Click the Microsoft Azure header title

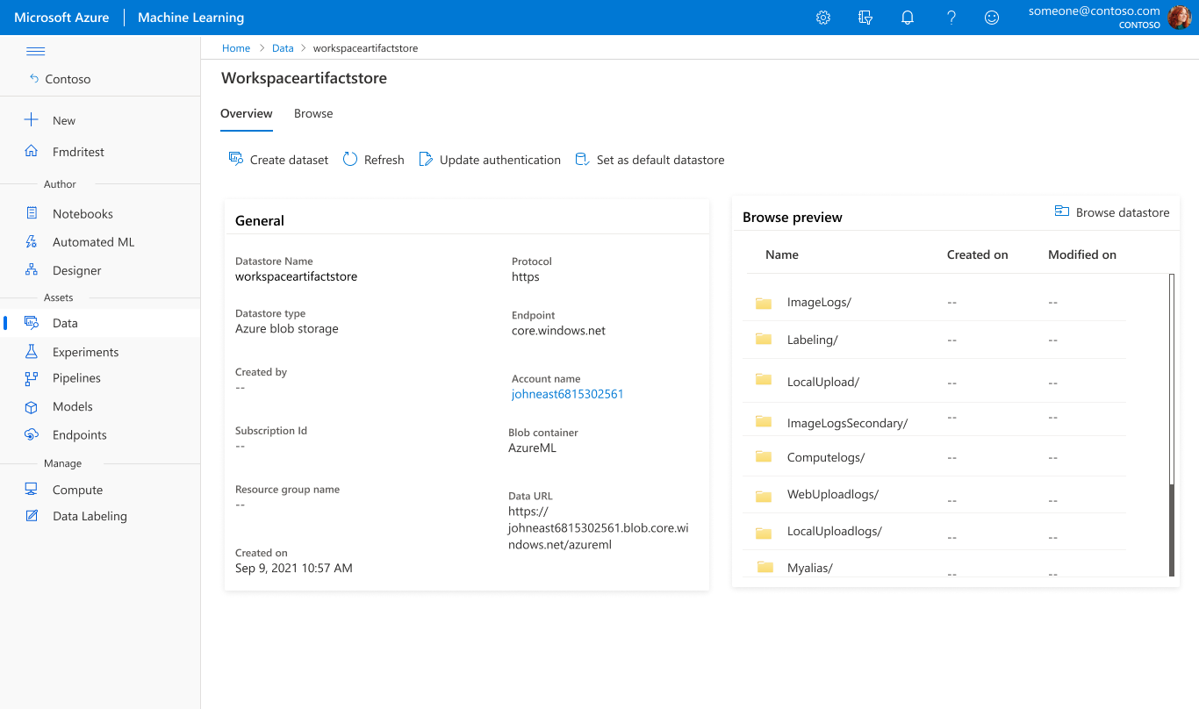coord(61,18)
